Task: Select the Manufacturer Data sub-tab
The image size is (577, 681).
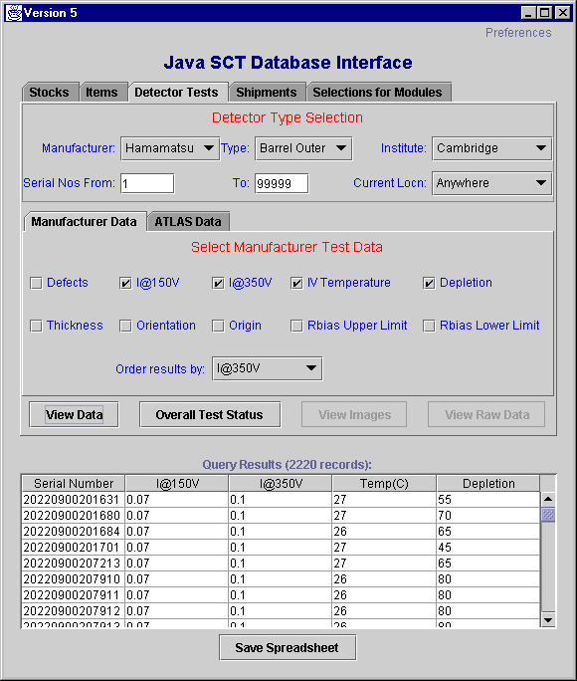Action: coord(85,221)
